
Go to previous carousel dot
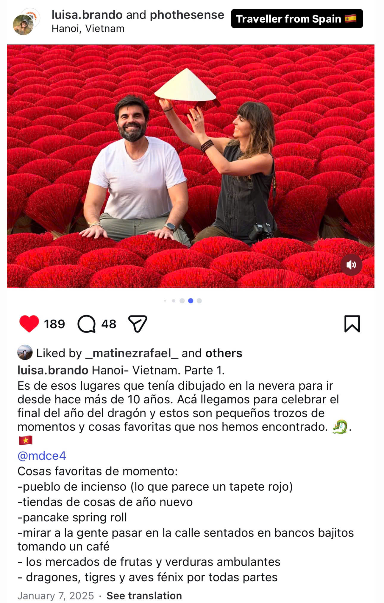(182, 301)
